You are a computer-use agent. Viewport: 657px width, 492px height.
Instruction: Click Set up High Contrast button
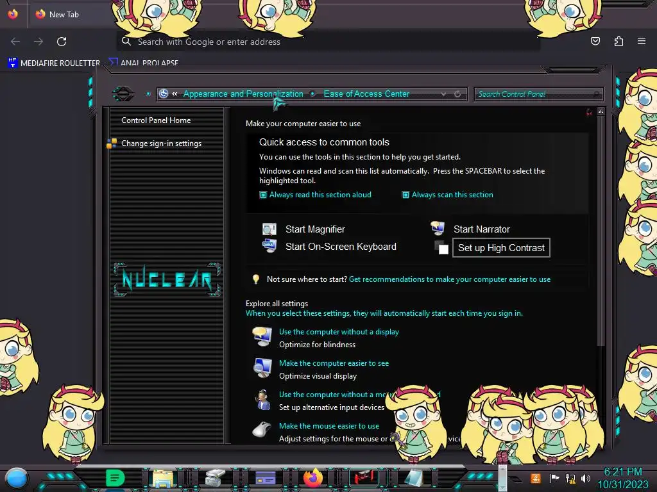coord(501,248)
